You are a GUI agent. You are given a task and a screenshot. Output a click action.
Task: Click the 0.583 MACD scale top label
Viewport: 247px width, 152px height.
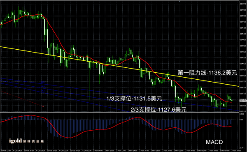click(x=242, y=114)
